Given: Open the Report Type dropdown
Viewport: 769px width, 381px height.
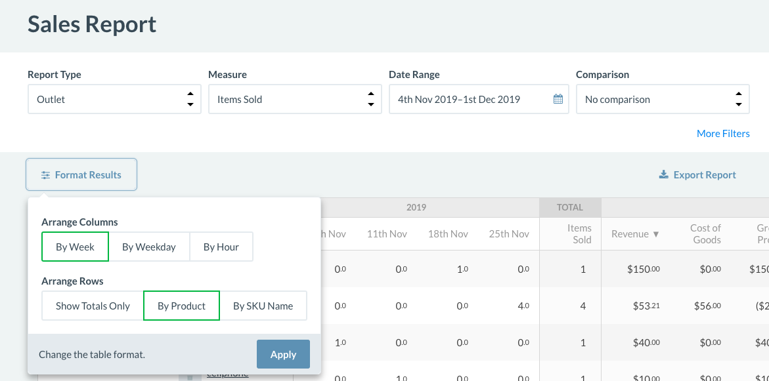Looking at the screenshot, I should [x=114, y=100].
